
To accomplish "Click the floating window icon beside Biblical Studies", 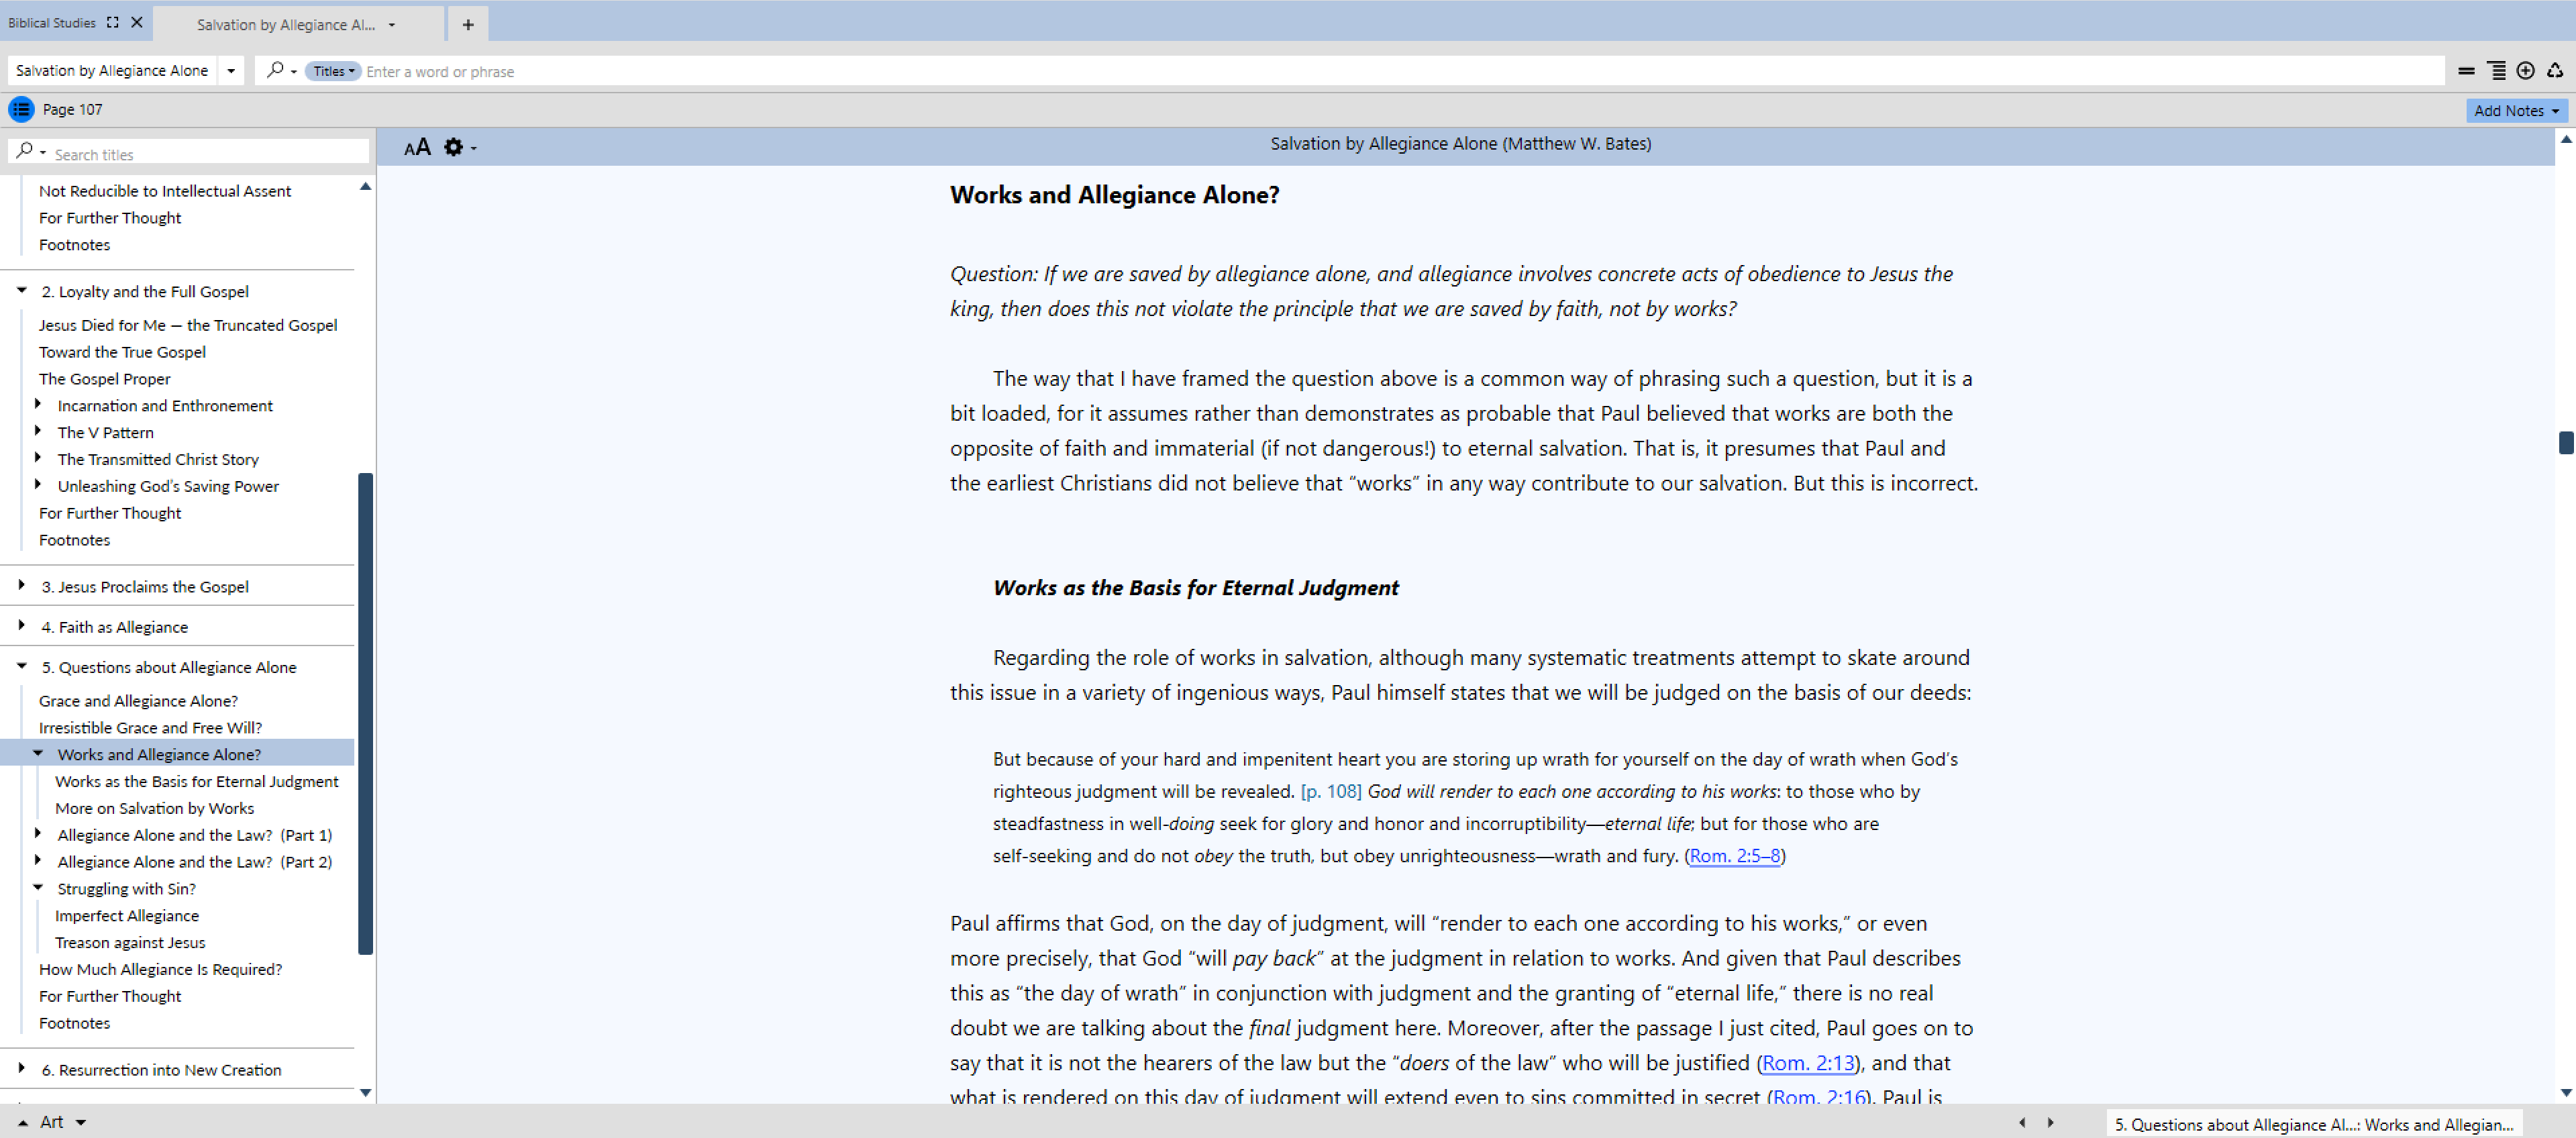I will [x=113, y=22].
